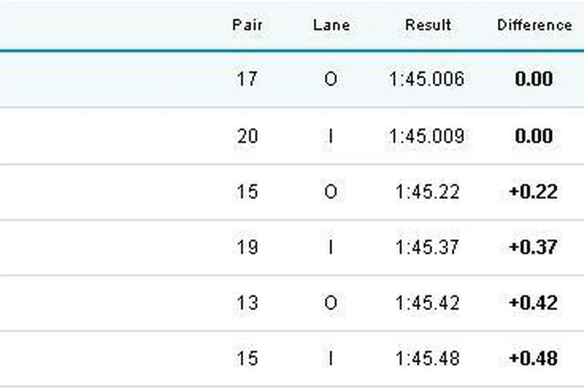This screenshot has height=389, width=584.
Task: Select the 1:45.006 result cell
Action: (427, 79)
